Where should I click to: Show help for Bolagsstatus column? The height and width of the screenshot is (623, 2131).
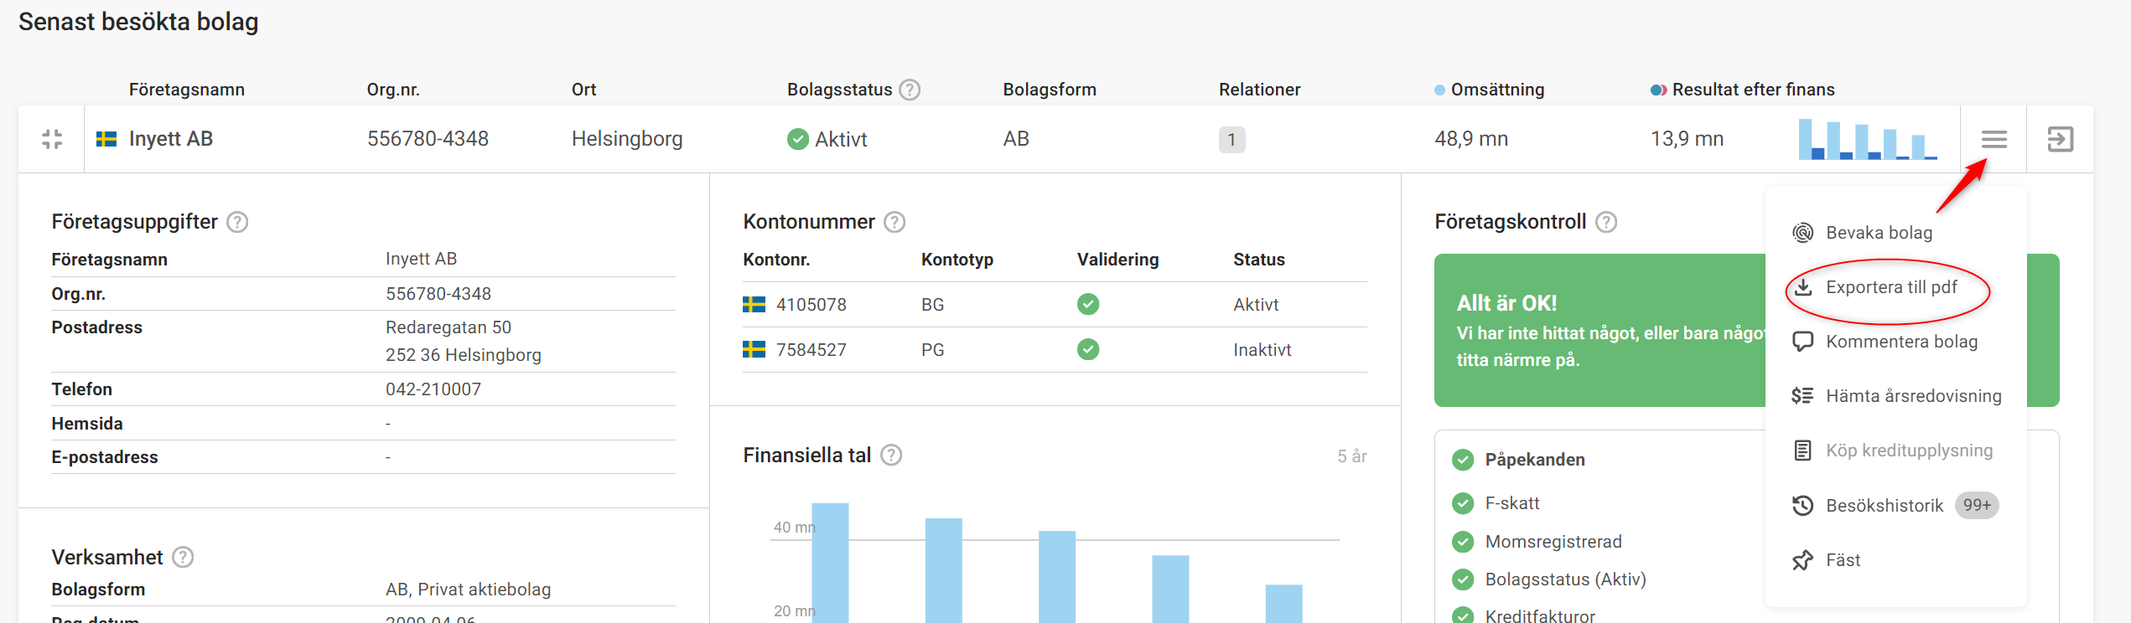[910, 90]
